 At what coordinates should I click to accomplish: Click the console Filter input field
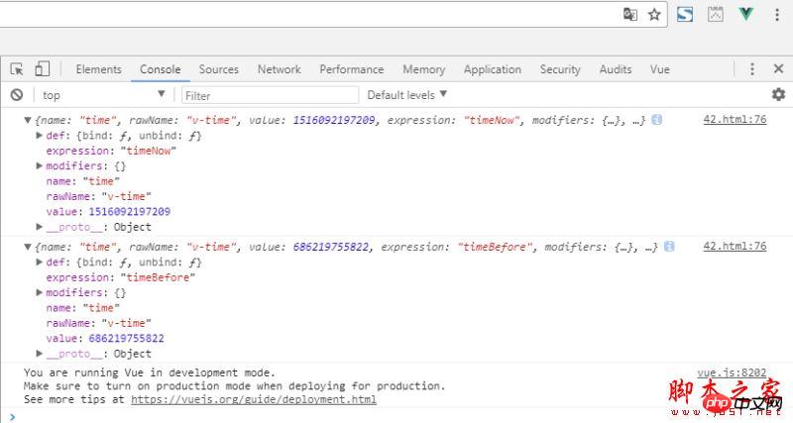point(270,95)
